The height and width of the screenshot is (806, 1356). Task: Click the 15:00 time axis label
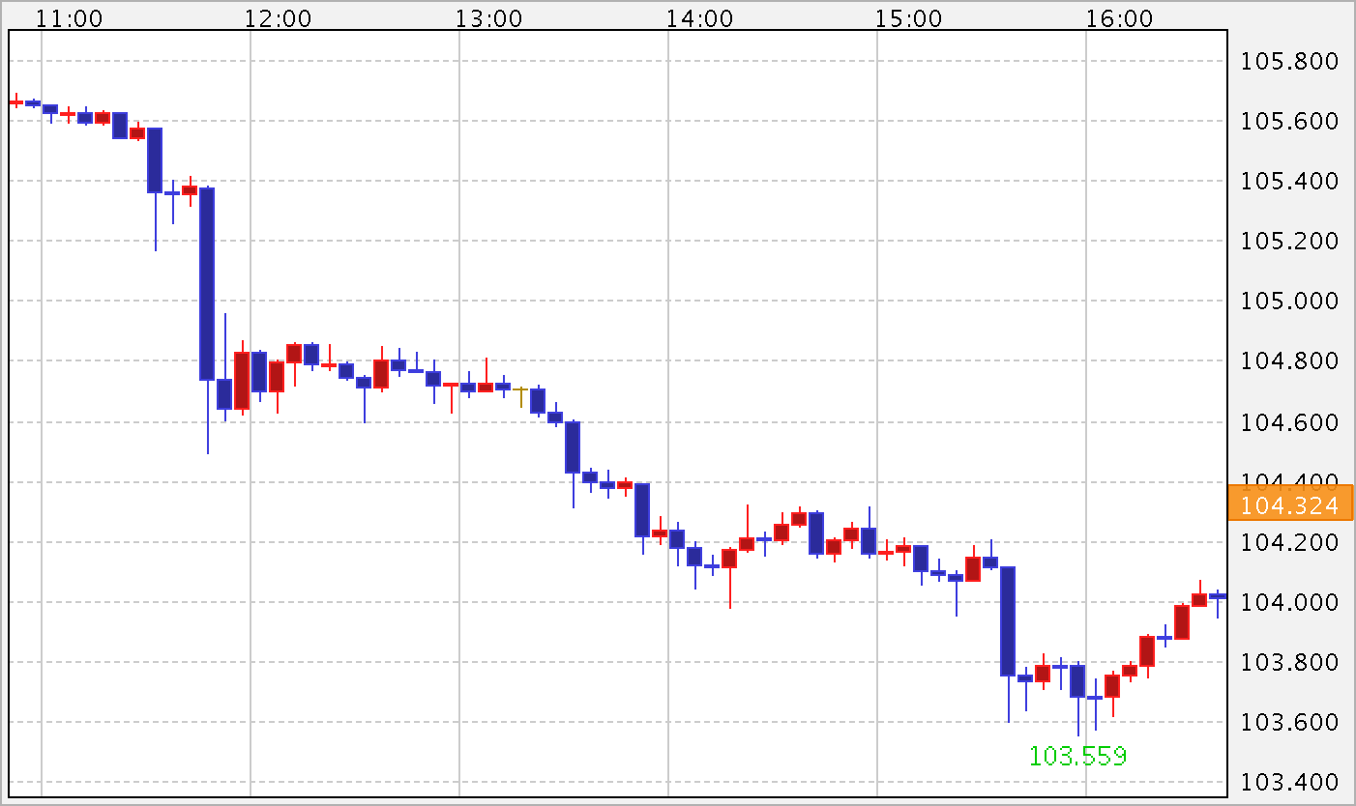point(909,17)
